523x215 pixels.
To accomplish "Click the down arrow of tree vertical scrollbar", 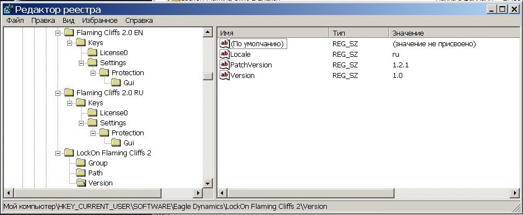I will pos(208,183).
